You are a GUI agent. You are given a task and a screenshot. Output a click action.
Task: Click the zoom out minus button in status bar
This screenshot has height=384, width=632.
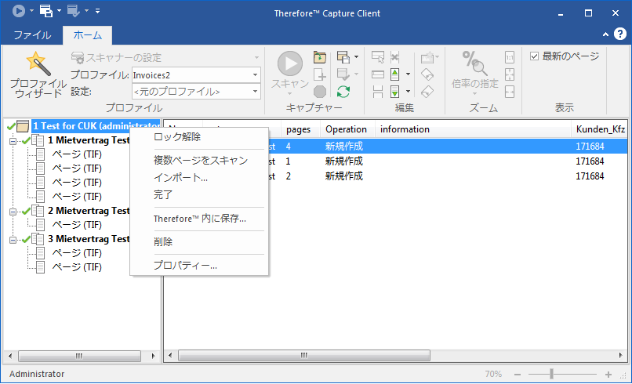coord(518,375)
